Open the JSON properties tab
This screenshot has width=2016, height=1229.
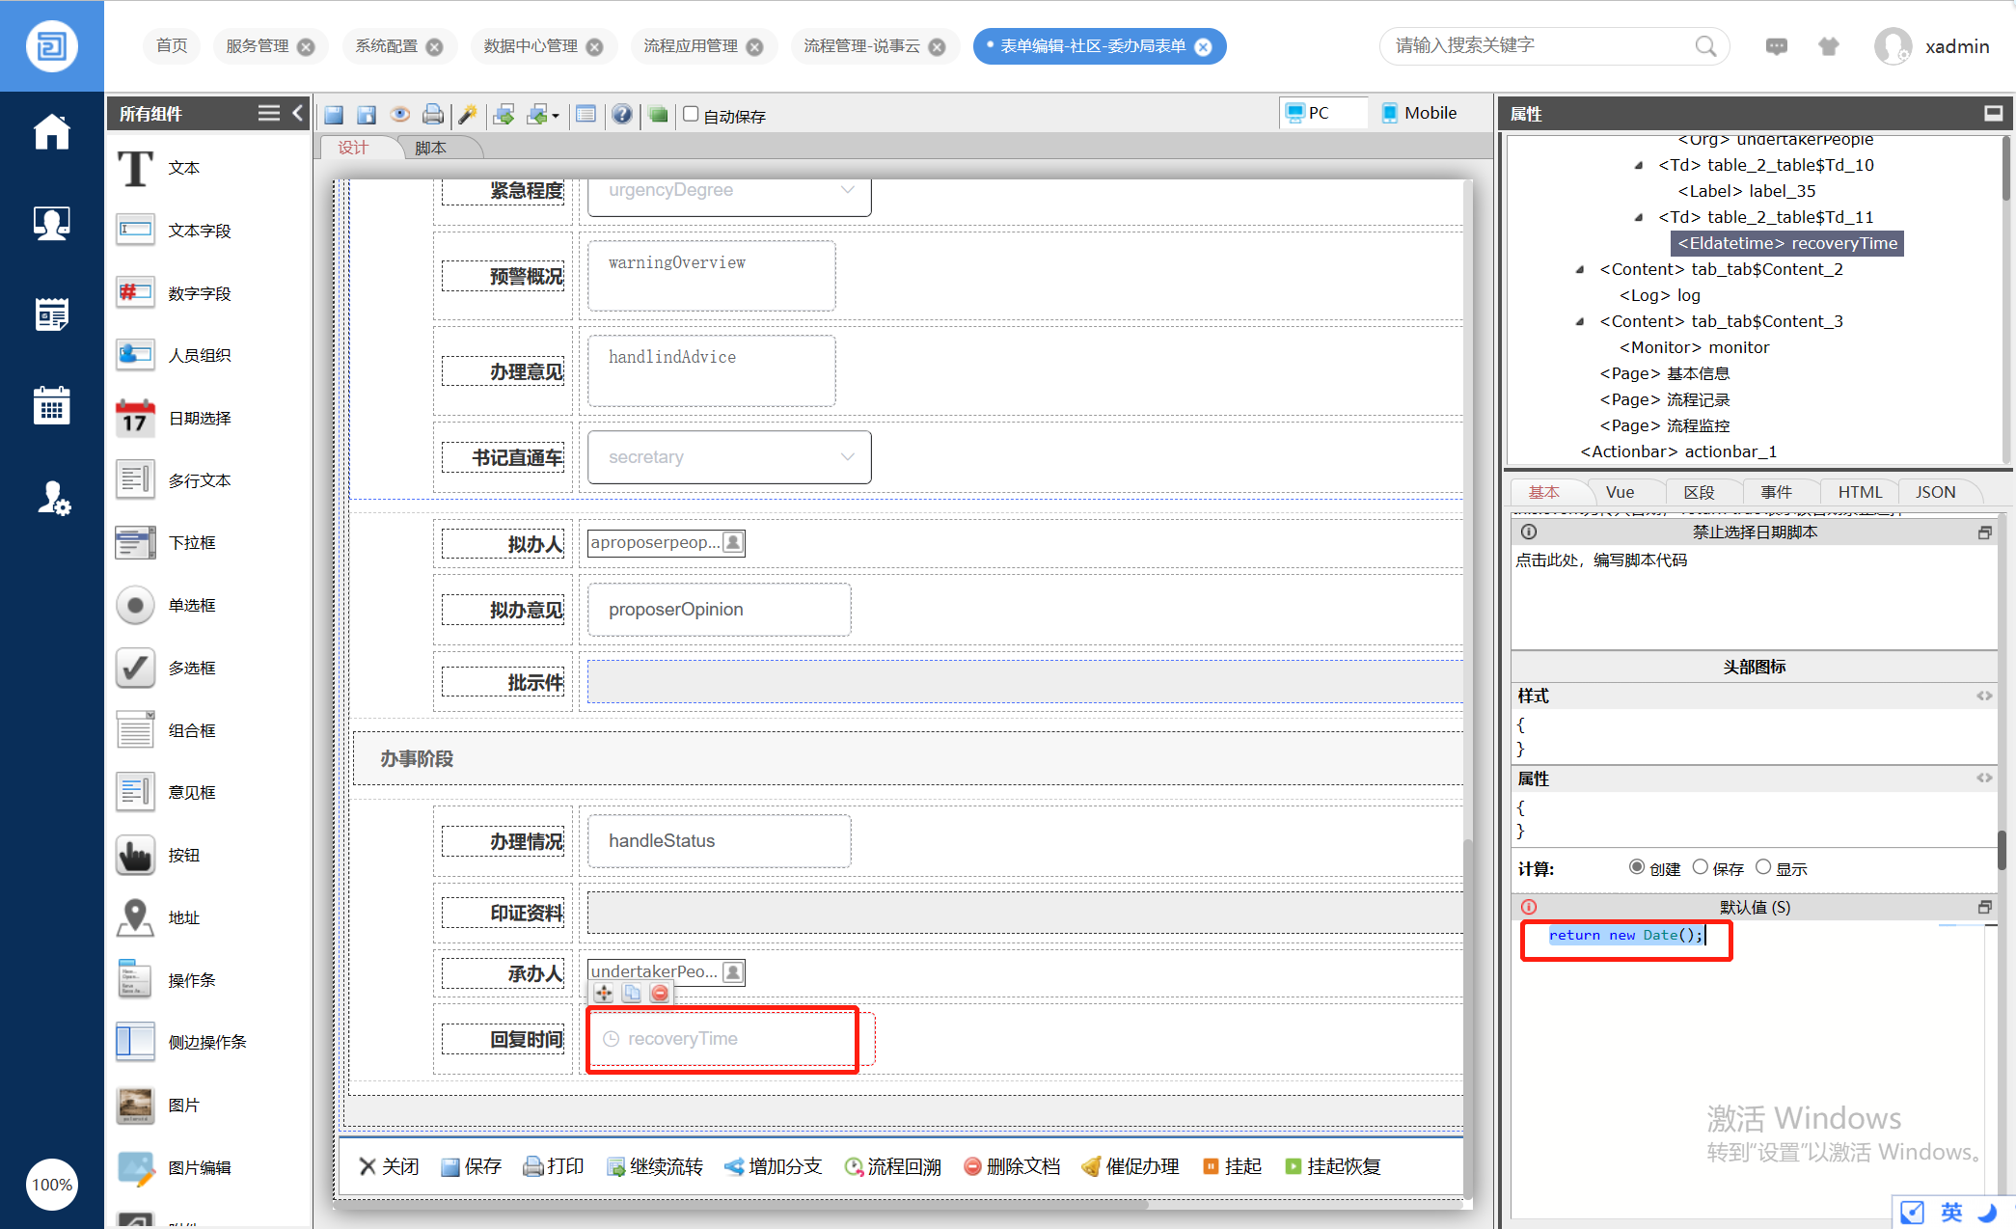point(1935,492)
